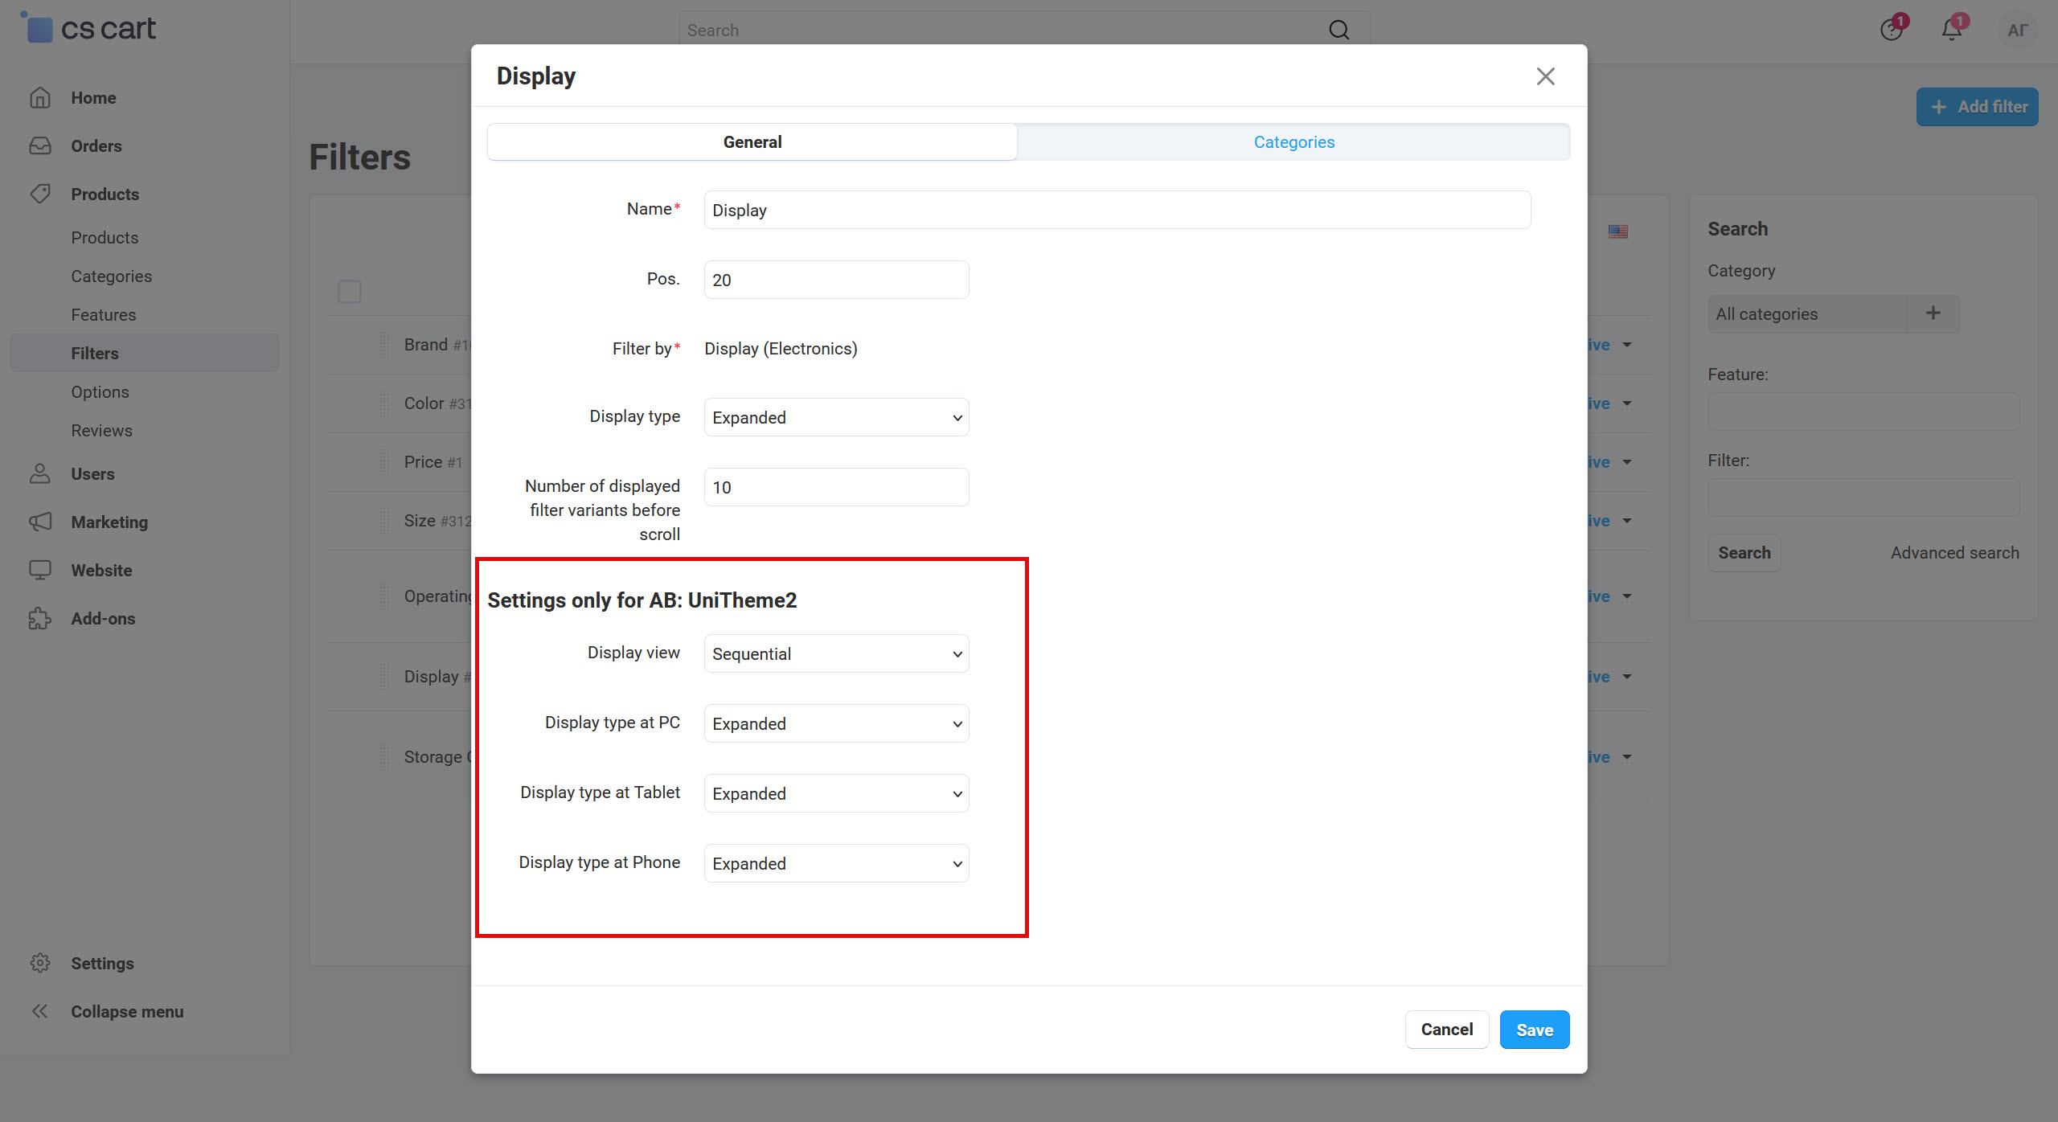The width and height of the screenshot is (2058, 1122).
Task: Click the plus icon next to All categories
Action: point(1933,313)
